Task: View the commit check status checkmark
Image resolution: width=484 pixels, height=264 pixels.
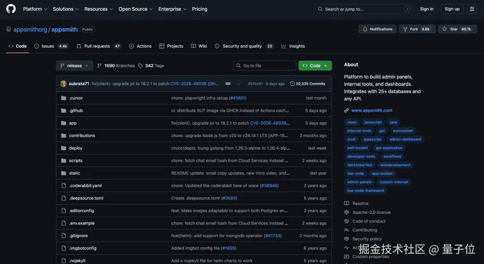Action: [238, 84]
